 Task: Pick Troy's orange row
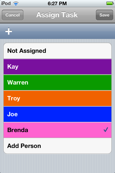[x=58, y=98]
